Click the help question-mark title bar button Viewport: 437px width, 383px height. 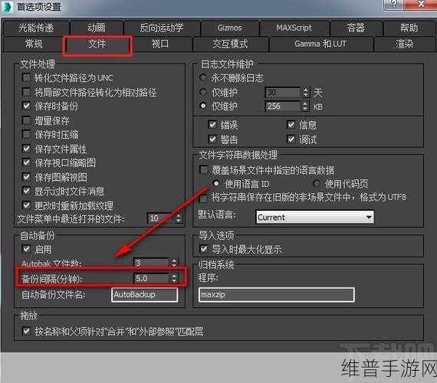(394, 4)
